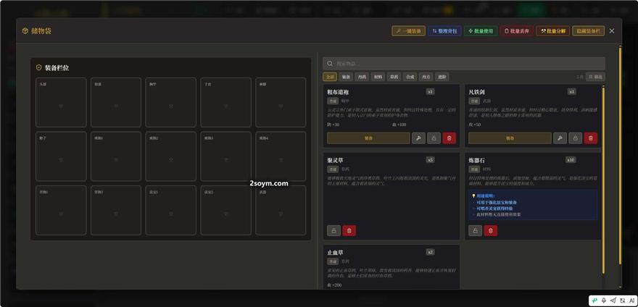Screen dimensions: 638x307
Task: Click the x5 quantity badge on 聚灵草
Action: coord(431,160)
